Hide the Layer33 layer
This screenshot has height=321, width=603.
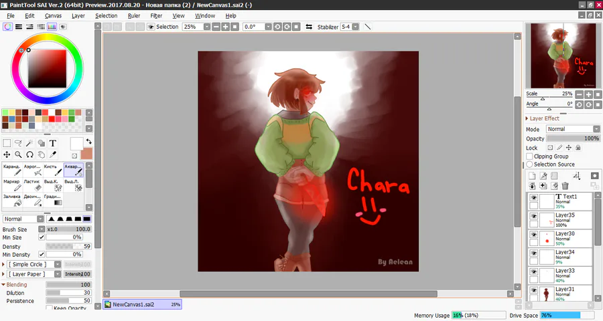(534, 272)
